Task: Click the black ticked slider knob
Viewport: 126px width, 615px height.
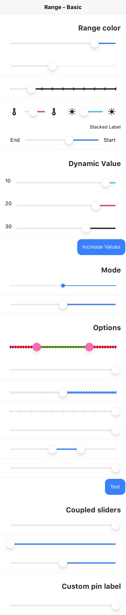Action: pyautogui.click(x=31, y=89)
